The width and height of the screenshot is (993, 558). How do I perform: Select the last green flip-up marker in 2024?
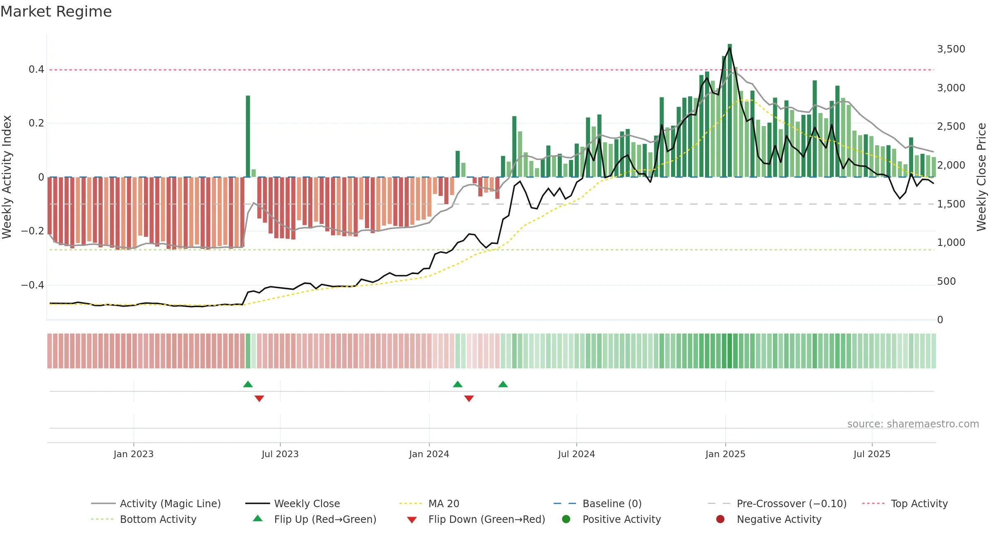point(503,384)
